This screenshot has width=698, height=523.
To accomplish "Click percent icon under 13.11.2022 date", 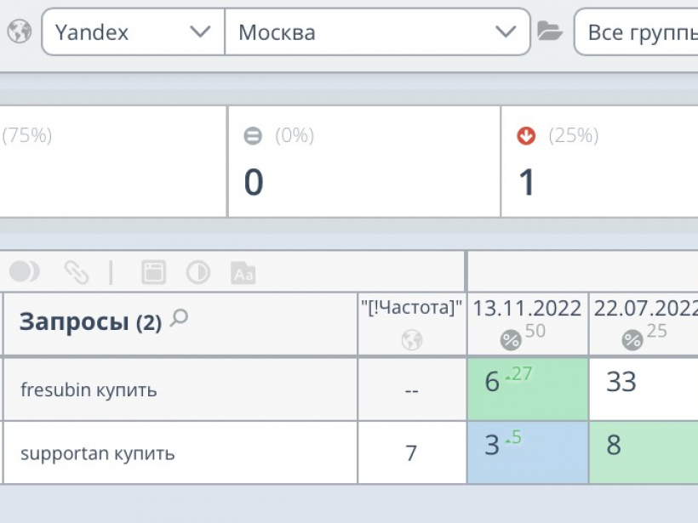I will [x=511, y=340].
